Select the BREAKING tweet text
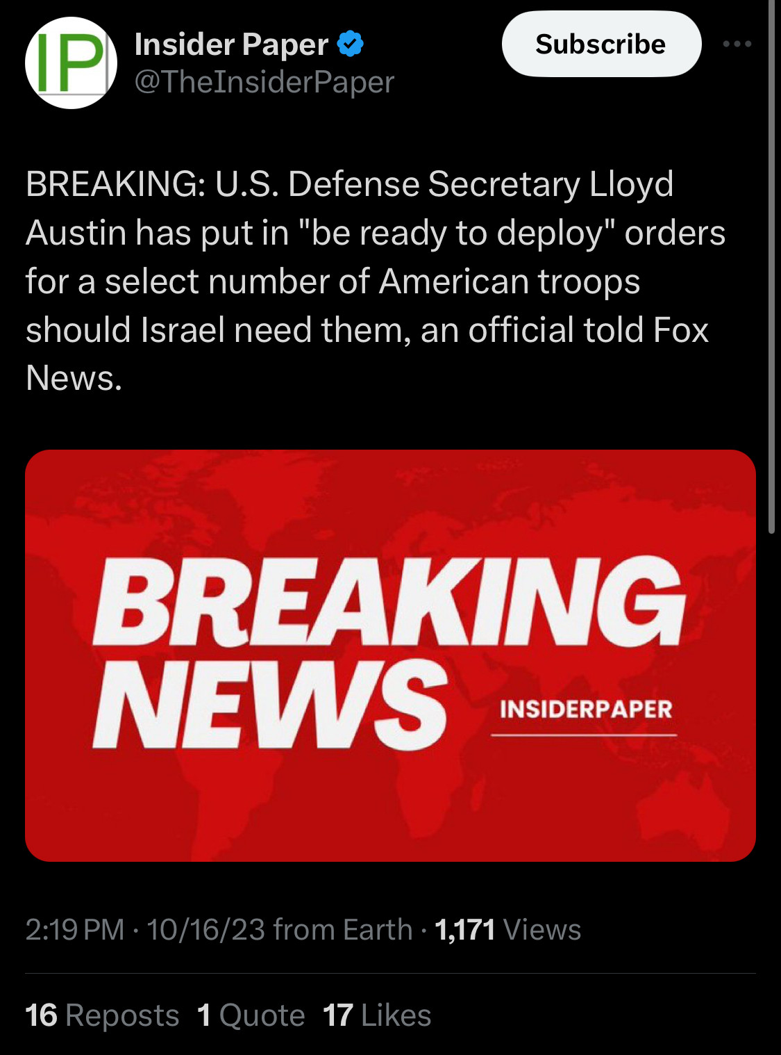 click(x=375, y=281)
